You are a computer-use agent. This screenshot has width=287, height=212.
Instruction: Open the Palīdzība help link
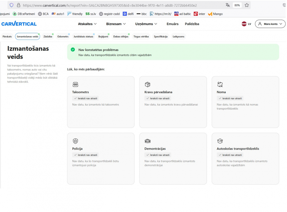tap(192, 24)
